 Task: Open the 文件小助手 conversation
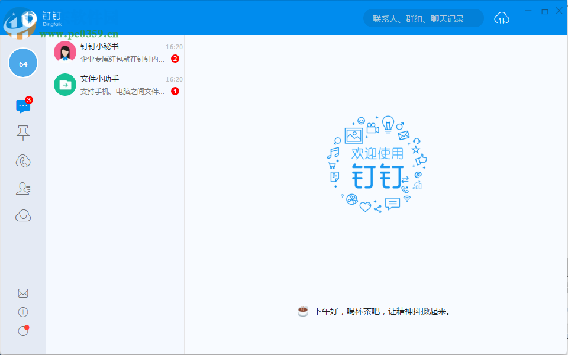pos(115,85)
